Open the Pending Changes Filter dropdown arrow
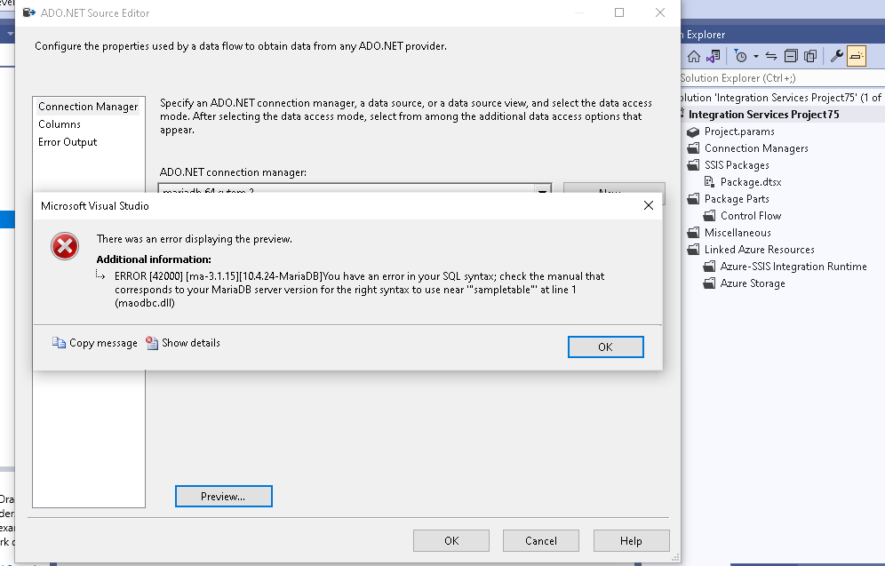Screen dimensions: 885x566 (756, 57)
